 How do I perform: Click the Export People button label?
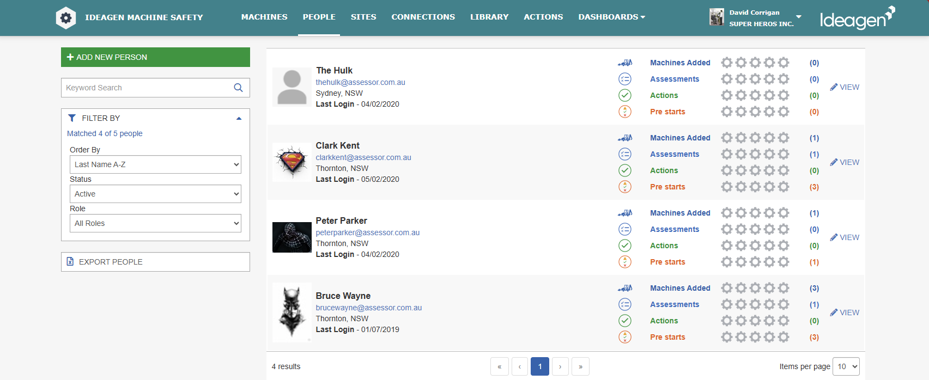[x=111, y=262]
